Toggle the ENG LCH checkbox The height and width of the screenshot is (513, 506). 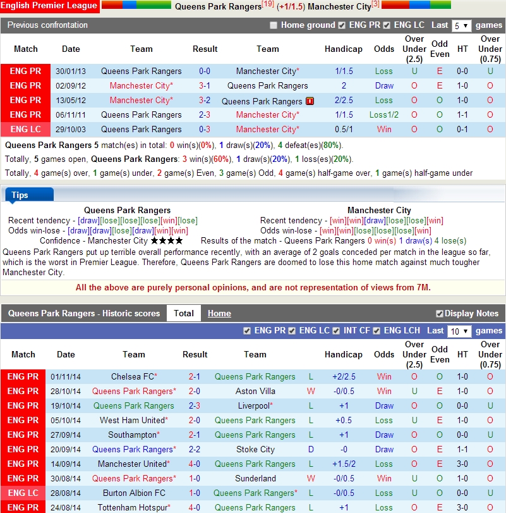click(x=376, y=331)
